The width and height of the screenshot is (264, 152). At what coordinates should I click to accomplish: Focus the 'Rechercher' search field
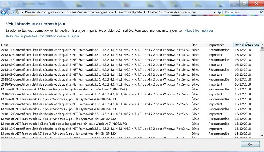pyautogui.click(x=241, y=12)
